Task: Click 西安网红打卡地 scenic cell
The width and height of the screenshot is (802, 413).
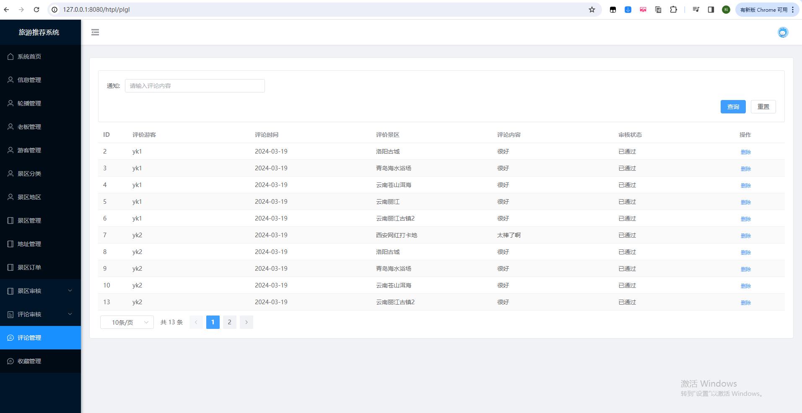Action: tap(397, 235)
